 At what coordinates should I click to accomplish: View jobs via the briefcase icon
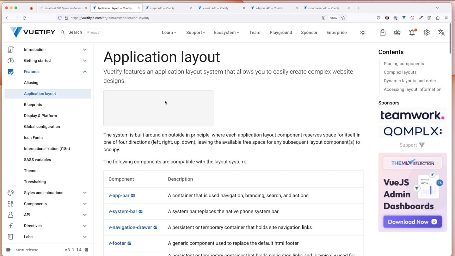(x=397, y=32)
